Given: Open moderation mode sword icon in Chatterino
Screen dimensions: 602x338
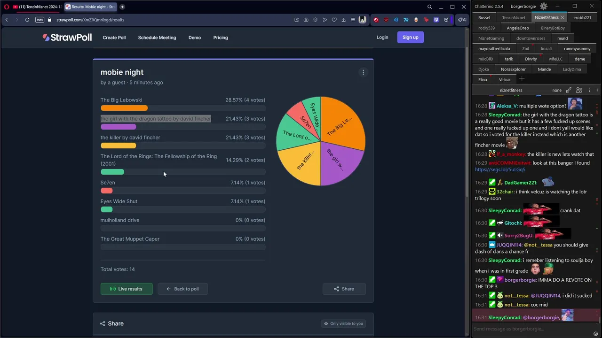Looking at the screenshot, I should pyautogui.click(x=569, y=90).
